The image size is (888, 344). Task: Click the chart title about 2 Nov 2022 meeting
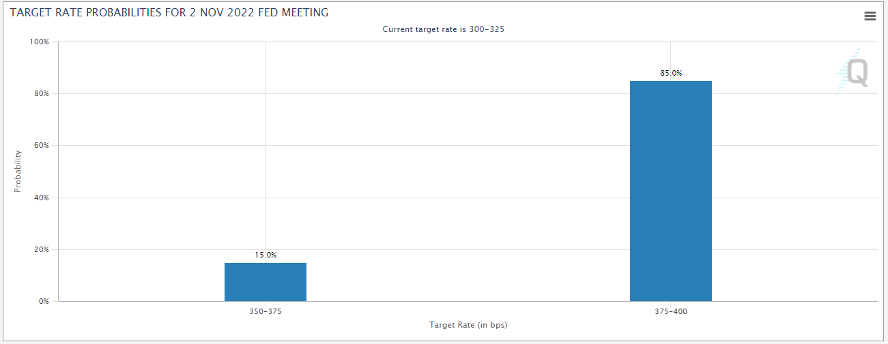(169, 13)
